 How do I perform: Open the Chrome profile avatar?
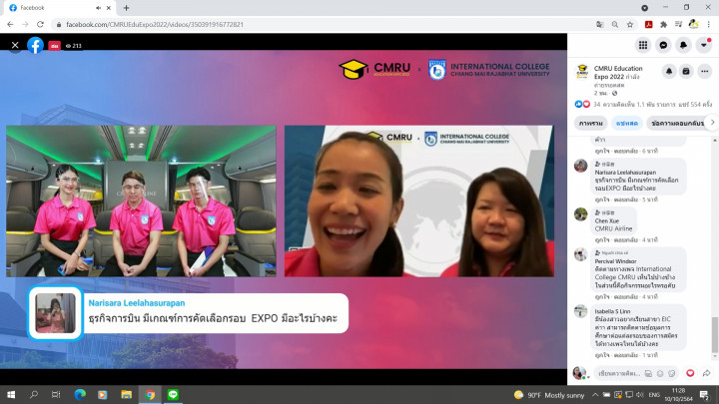click(693, 24)
